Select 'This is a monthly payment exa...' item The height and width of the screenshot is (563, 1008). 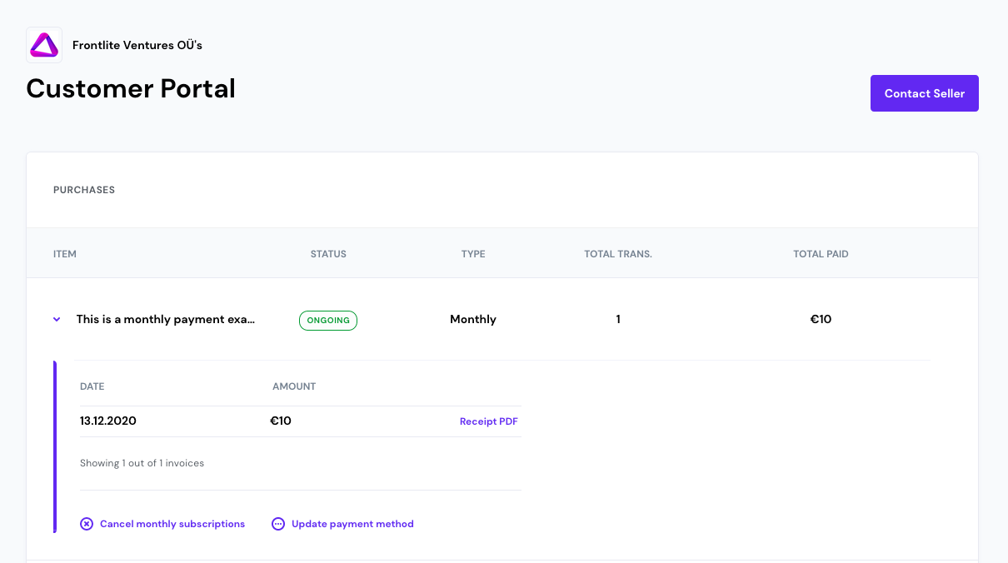pyautogui.click(x=166, y=319)
